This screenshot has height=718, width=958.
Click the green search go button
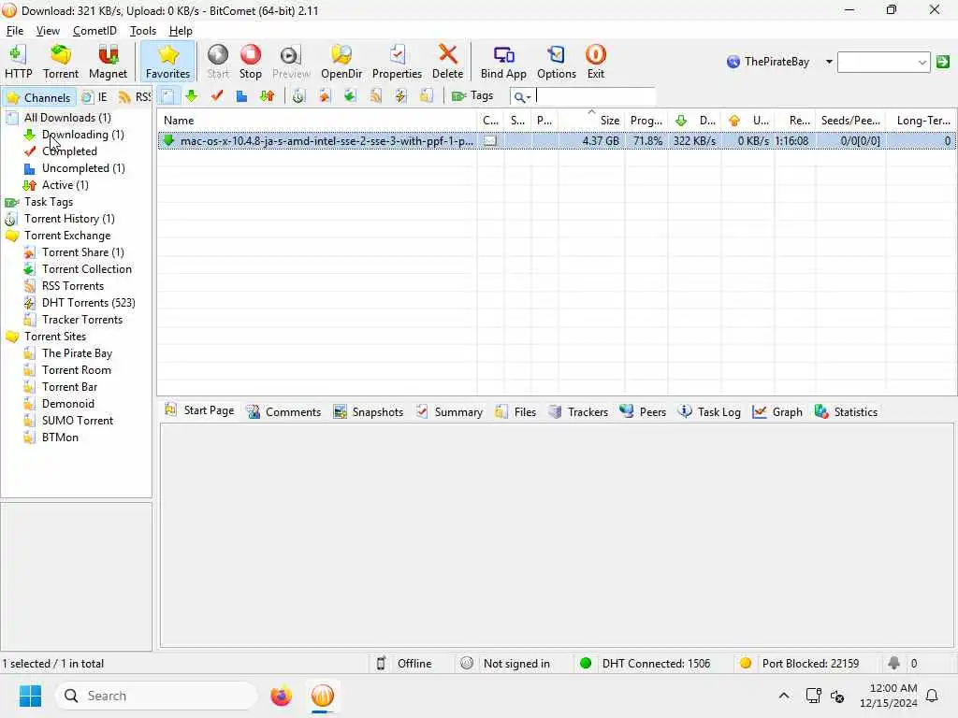(x=943, y=62)
